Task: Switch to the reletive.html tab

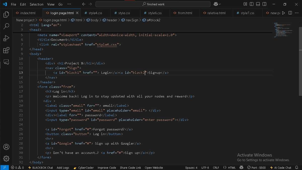Action: click(216, 13)
